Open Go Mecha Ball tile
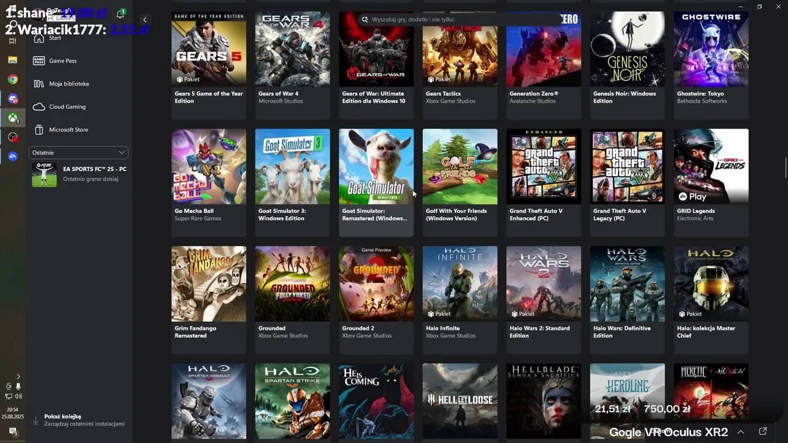Screen dimensions: 788x443 209,182
